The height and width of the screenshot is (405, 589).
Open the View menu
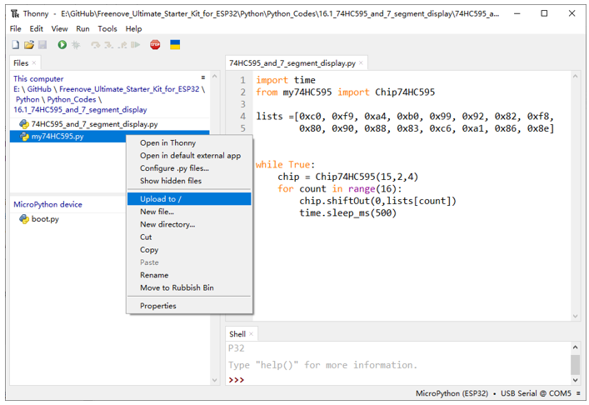coord(59,28)
